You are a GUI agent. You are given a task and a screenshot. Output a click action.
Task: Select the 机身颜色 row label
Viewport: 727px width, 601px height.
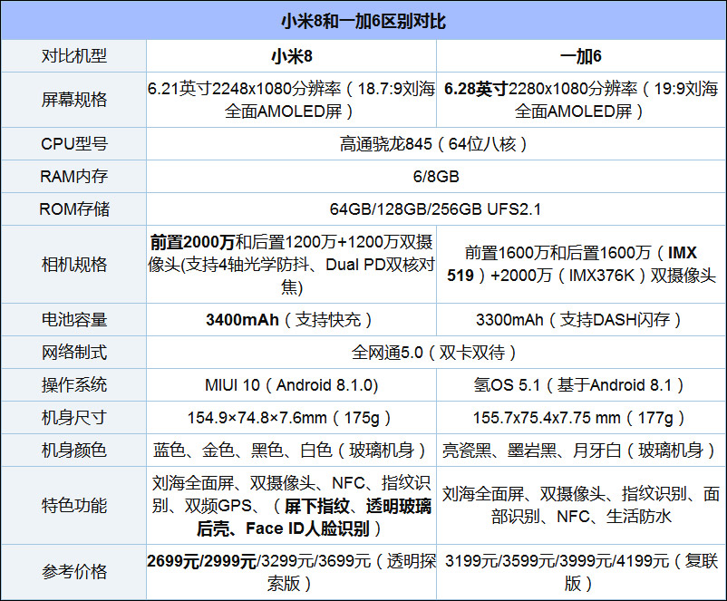pyautogui.click(x=73, y=450)
